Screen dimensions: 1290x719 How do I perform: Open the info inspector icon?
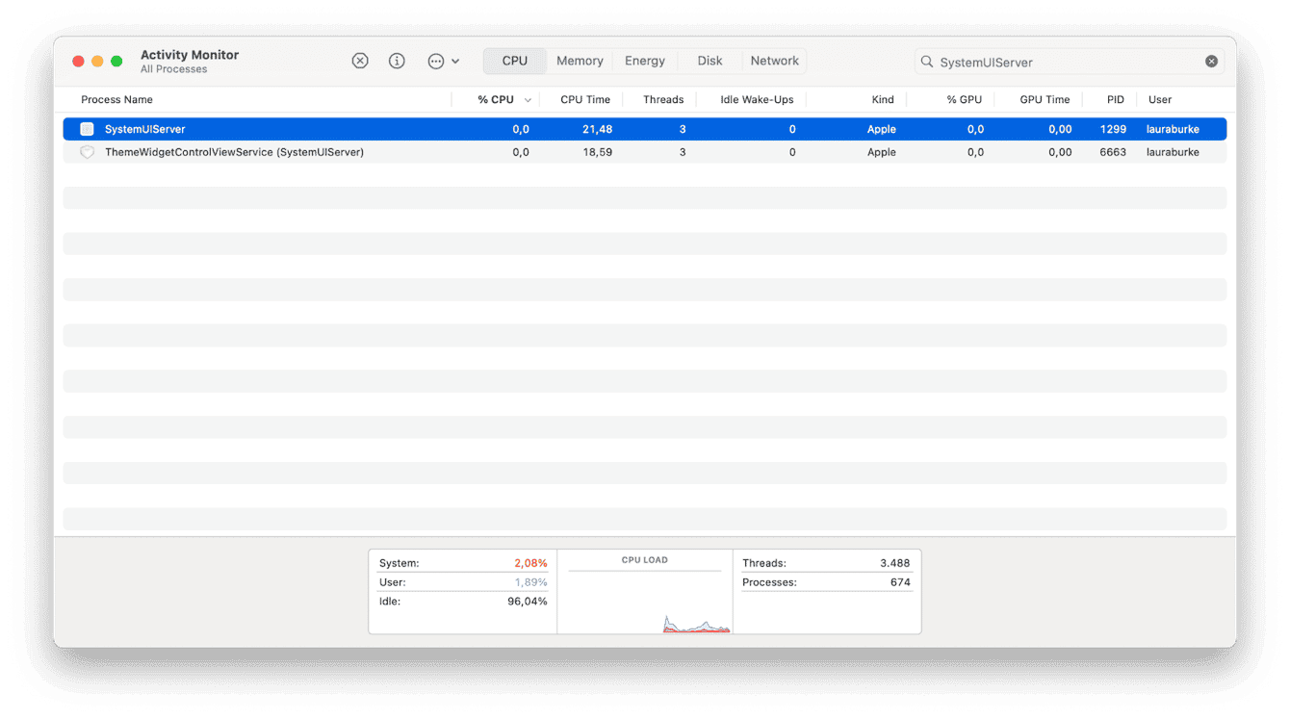397,60
